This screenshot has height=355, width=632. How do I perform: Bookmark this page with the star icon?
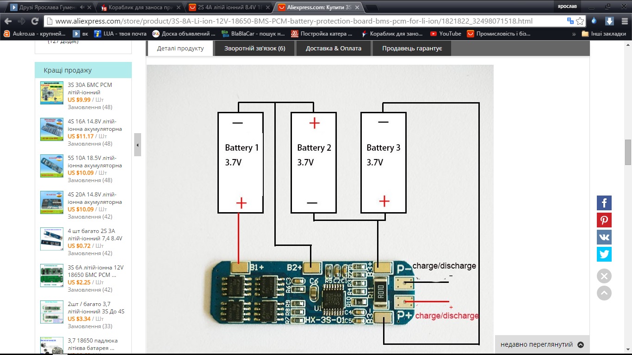[580, 21]
